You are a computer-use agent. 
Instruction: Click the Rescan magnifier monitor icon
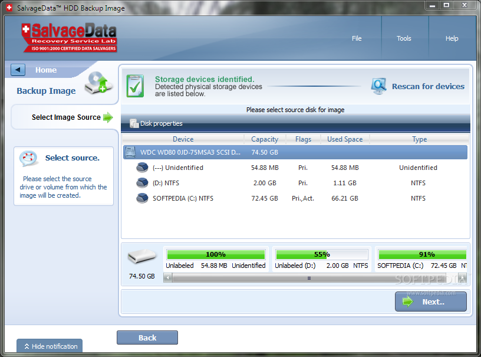[378, 86]
